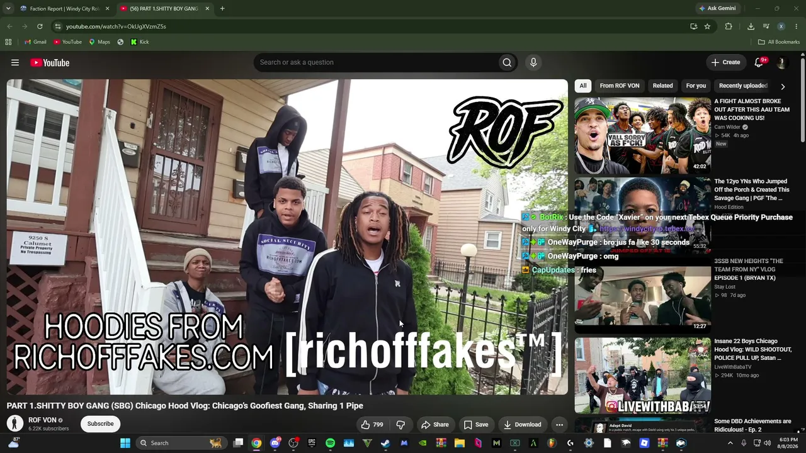Focus the YouTube search box

tap(375, 62)
